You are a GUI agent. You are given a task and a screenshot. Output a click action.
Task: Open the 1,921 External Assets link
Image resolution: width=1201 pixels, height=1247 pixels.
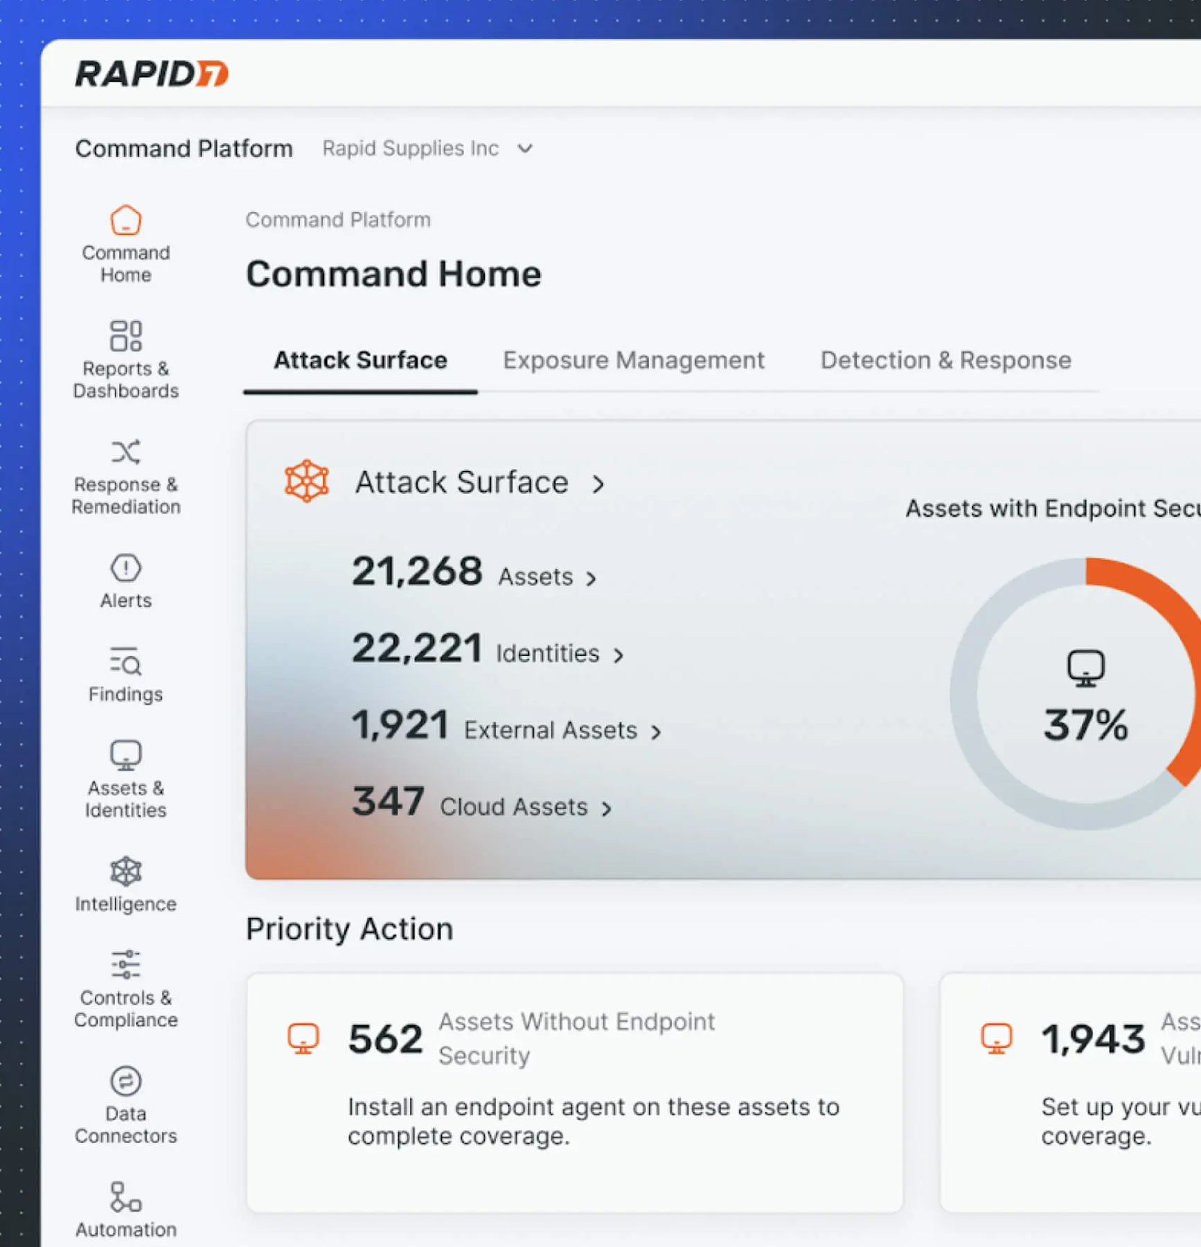[506, 726]
